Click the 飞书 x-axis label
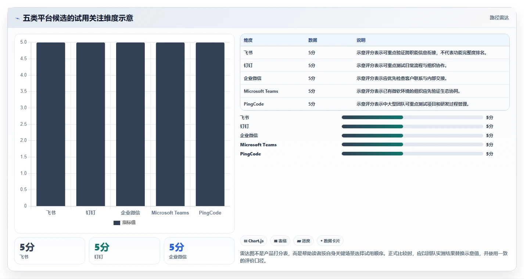Screen dimensions: 524x279 click(51, 213)
